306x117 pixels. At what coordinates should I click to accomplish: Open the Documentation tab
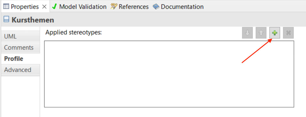[182, 7]
